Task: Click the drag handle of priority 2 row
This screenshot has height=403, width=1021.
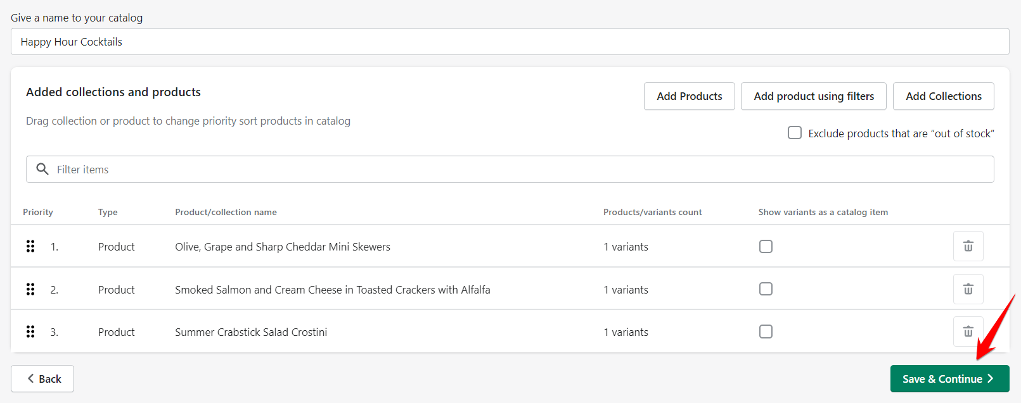Action: [x=30, y=289]
